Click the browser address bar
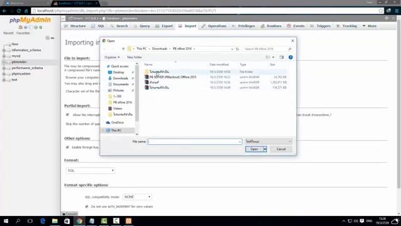The image size is (401, 226). pyautogui.click(x=205, y=11)
